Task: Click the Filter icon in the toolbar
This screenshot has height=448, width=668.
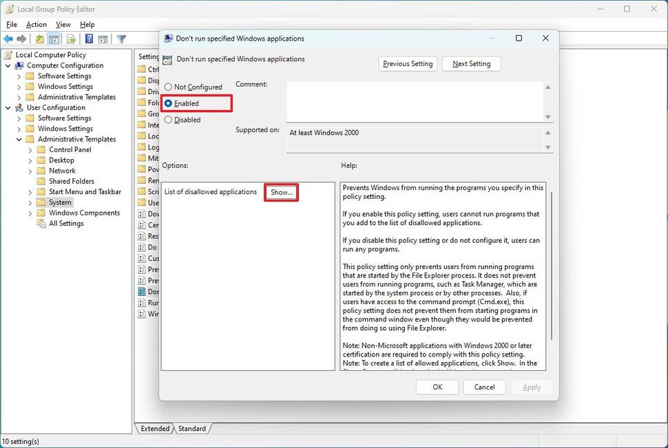Action: pos(121,39)
